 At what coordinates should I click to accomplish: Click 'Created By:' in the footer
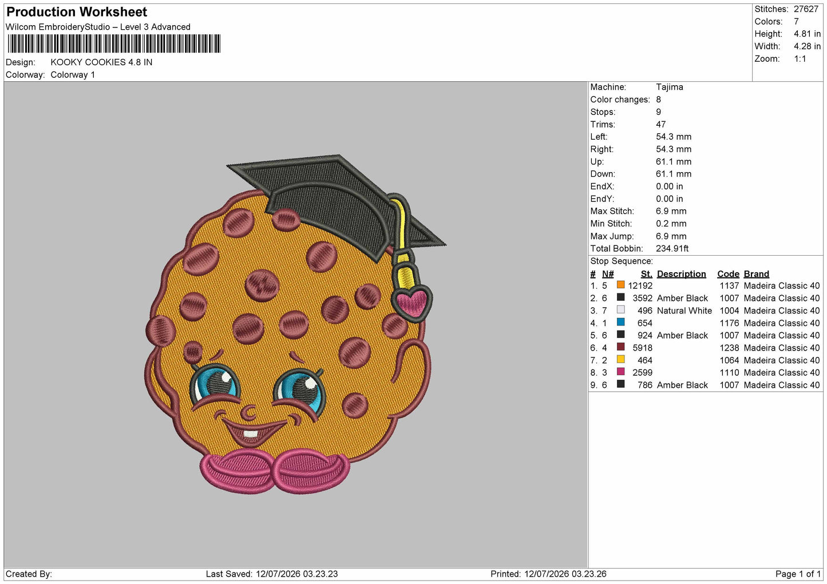coord(29,574)
